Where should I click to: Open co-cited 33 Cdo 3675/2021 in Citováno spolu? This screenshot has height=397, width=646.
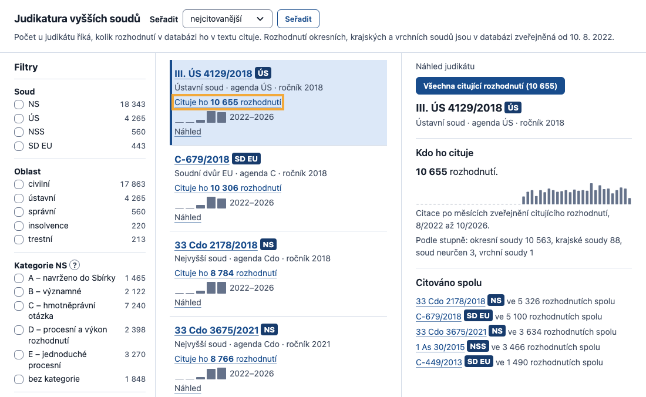(x=451, y=332)
